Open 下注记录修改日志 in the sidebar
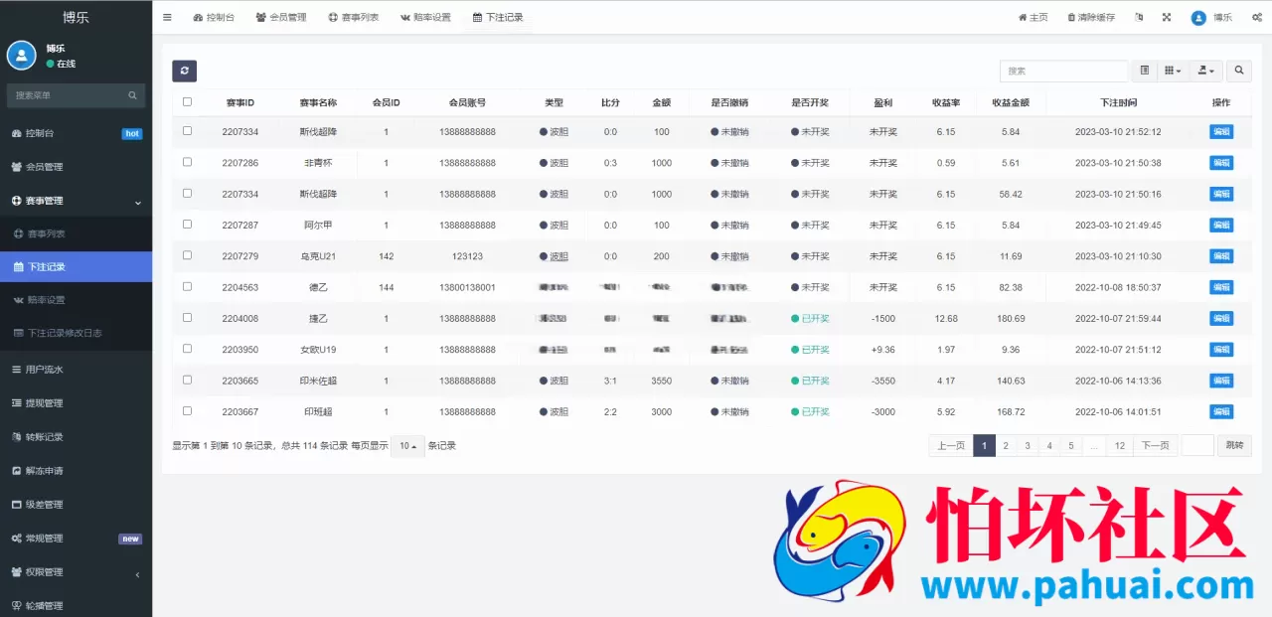 click(x=76, y=333)
